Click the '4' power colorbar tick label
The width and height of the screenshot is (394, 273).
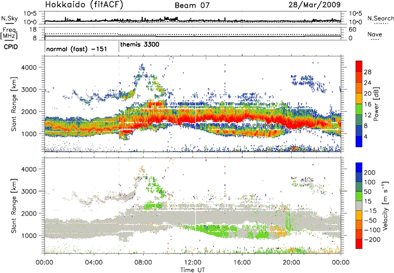point(366,136)
